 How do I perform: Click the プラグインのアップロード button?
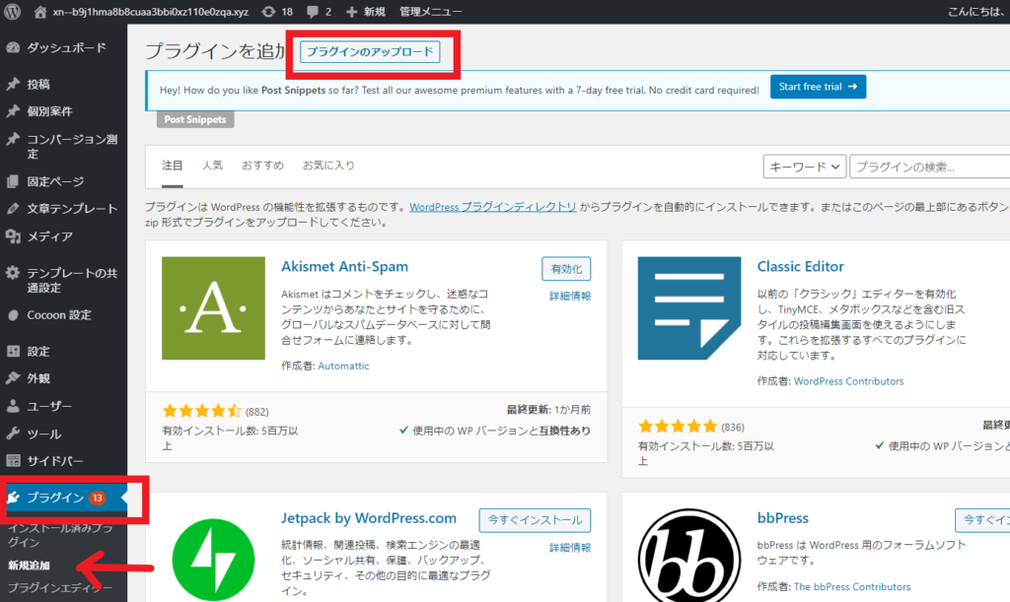(x=371, y=51)
